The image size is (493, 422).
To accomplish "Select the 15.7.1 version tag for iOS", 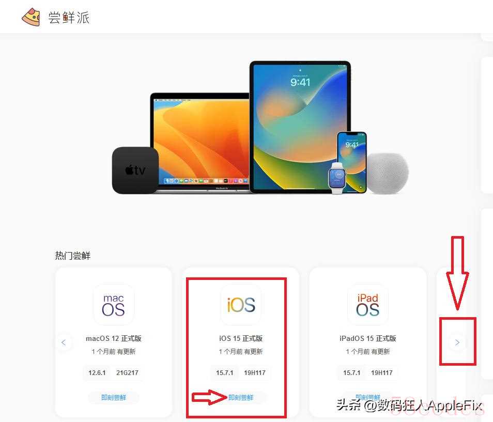I will pyautogui.click(x=225, y=372).
